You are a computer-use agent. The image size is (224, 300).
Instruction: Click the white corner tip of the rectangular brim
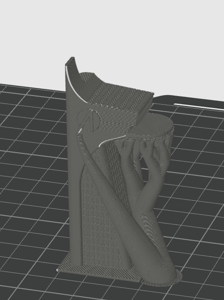57,270
